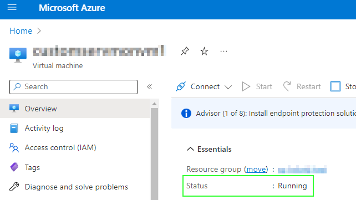Open the hamburger portal menu
356x200 pixels.
coord(12,8)
